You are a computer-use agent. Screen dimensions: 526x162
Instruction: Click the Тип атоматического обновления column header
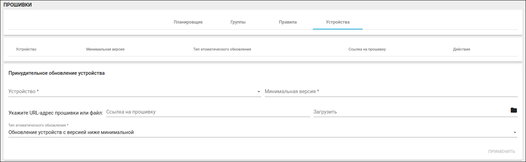click(222, 49)
